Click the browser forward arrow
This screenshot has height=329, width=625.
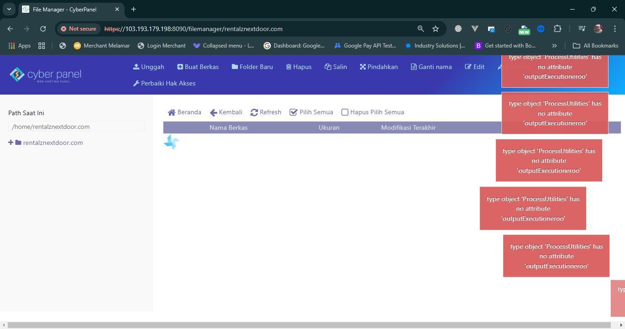27,29
